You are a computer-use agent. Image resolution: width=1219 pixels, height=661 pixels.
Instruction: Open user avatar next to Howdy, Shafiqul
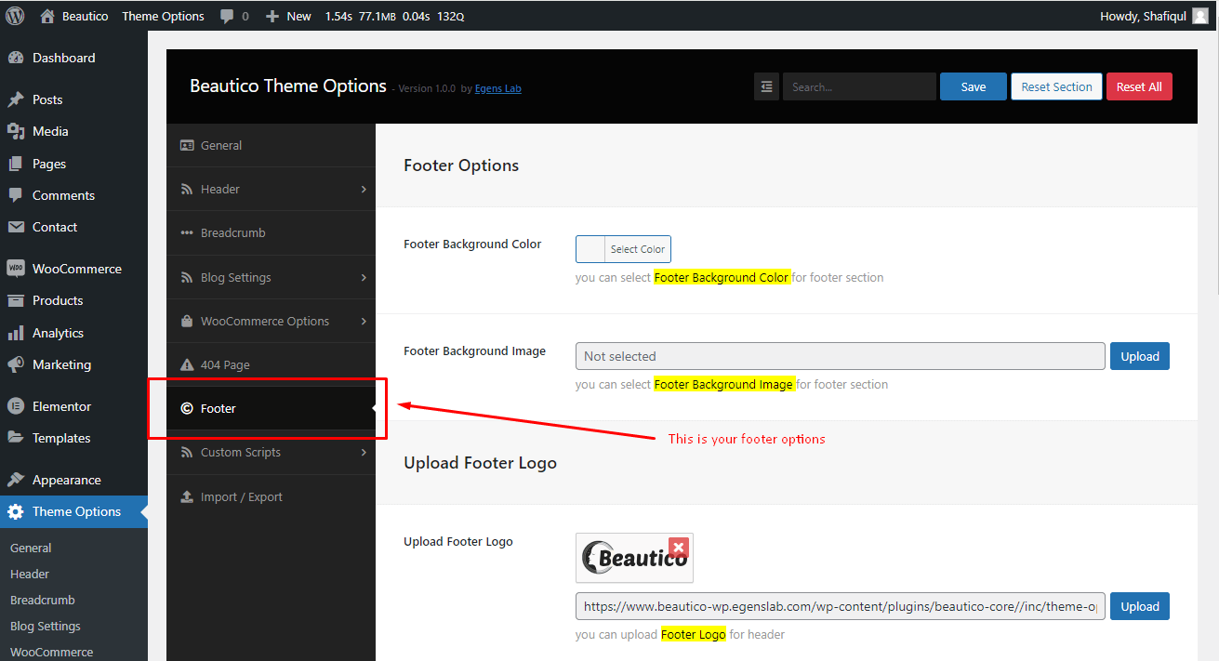[x=1200, y=16]
